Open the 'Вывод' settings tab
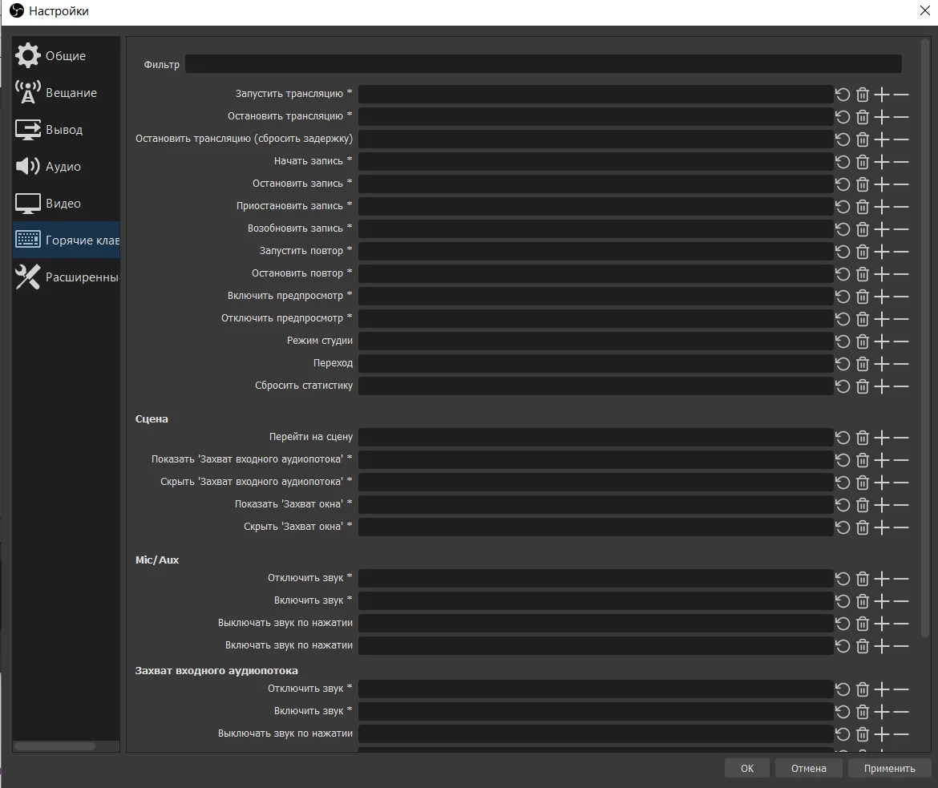 (x=66, y=130)
